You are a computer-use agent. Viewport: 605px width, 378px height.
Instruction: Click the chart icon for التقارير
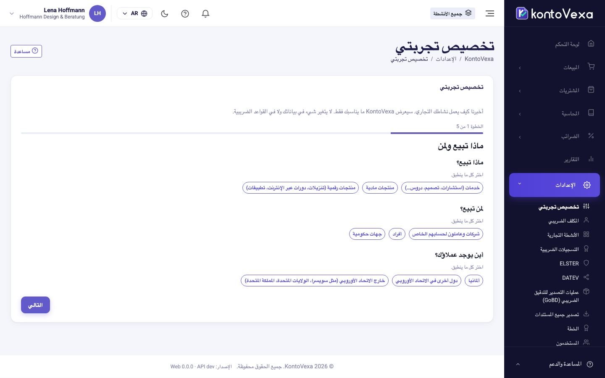click(591, 159)
